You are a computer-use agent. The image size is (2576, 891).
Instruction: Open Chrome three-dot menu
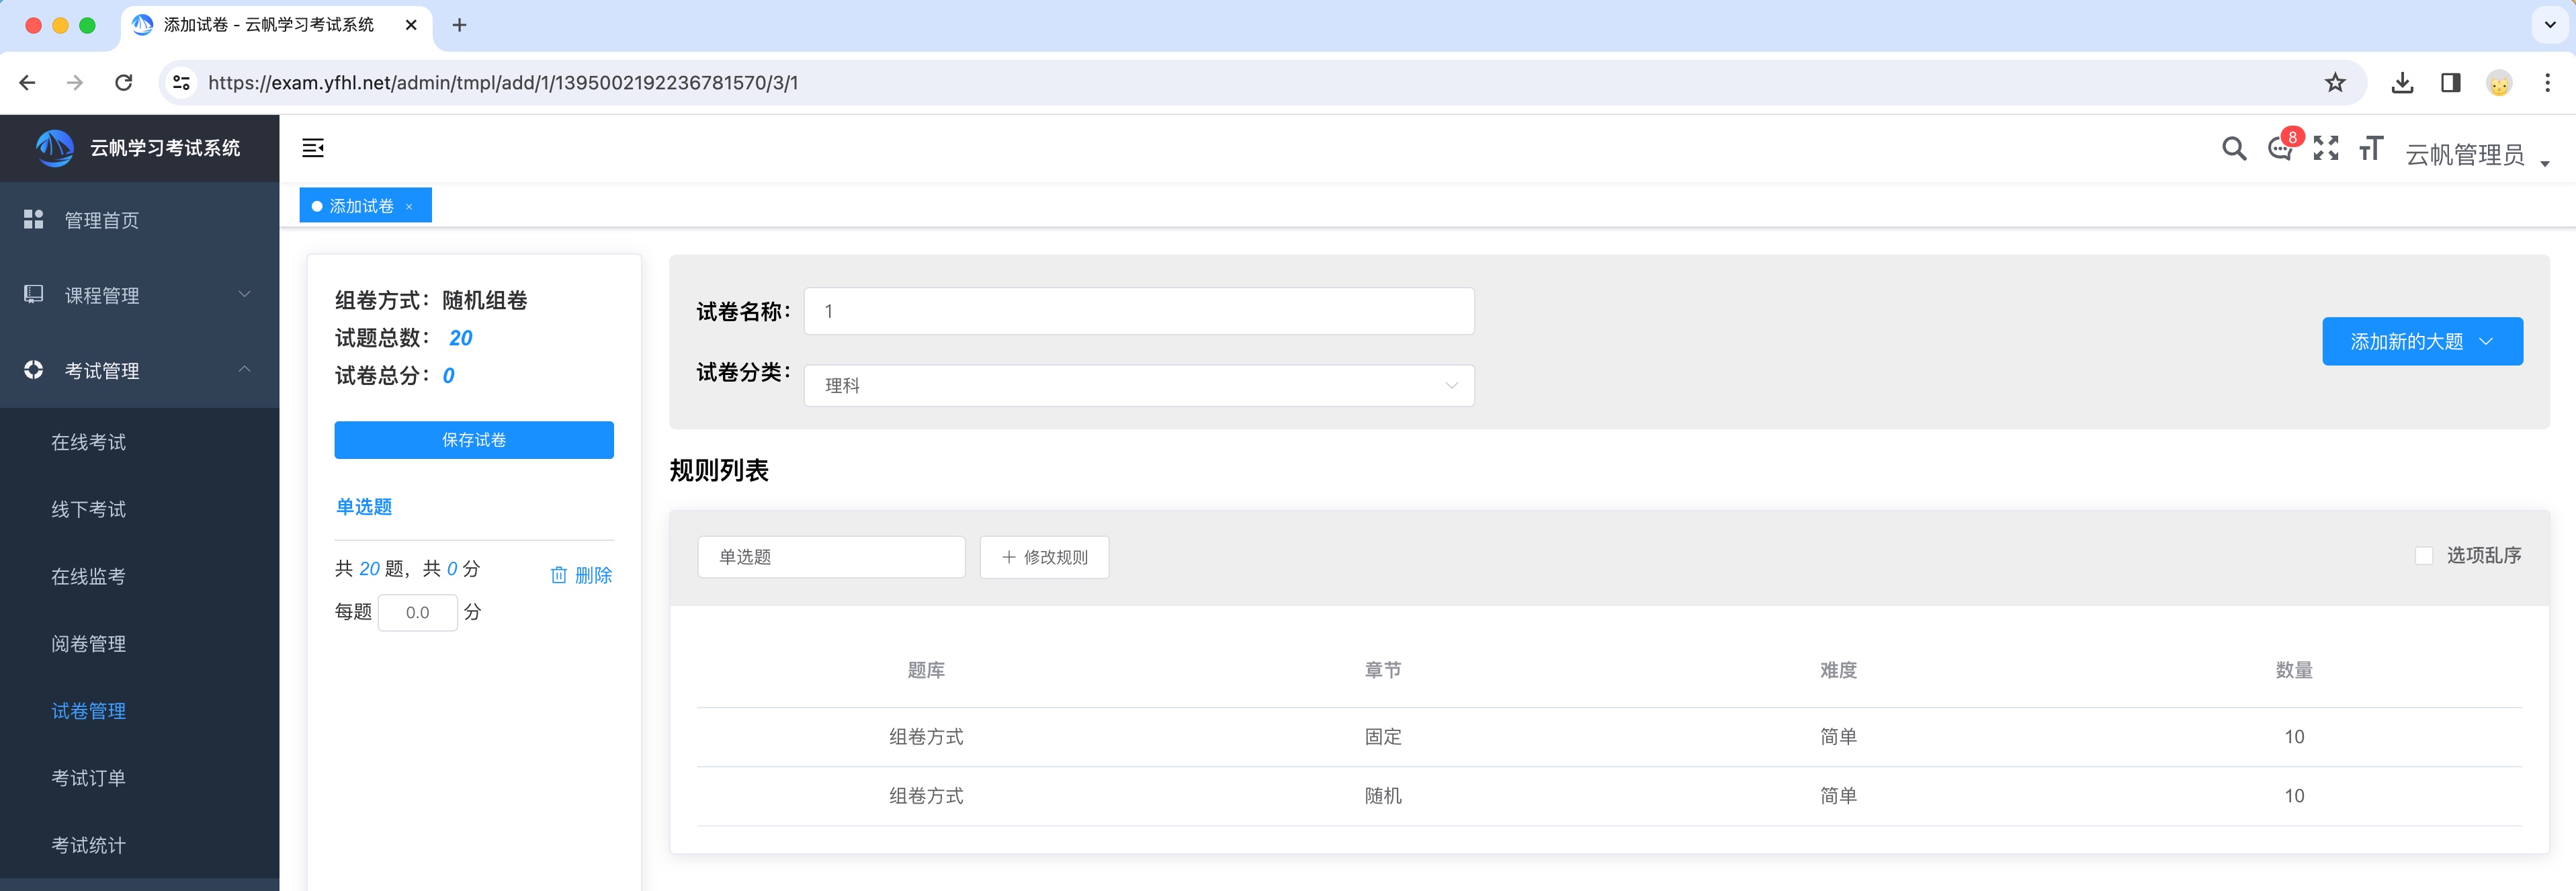tap(2547, 82)
